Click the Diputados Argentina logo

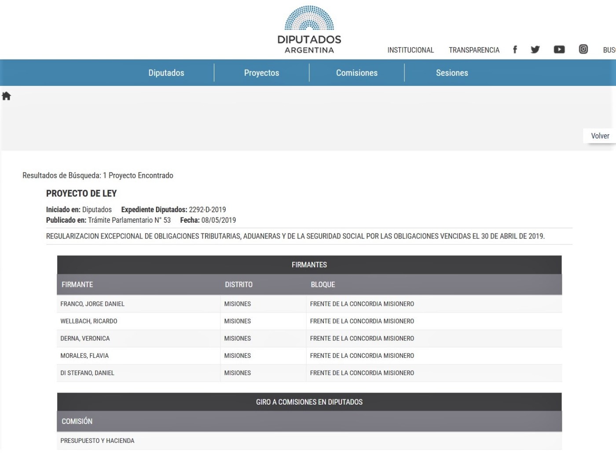[309, 29]
